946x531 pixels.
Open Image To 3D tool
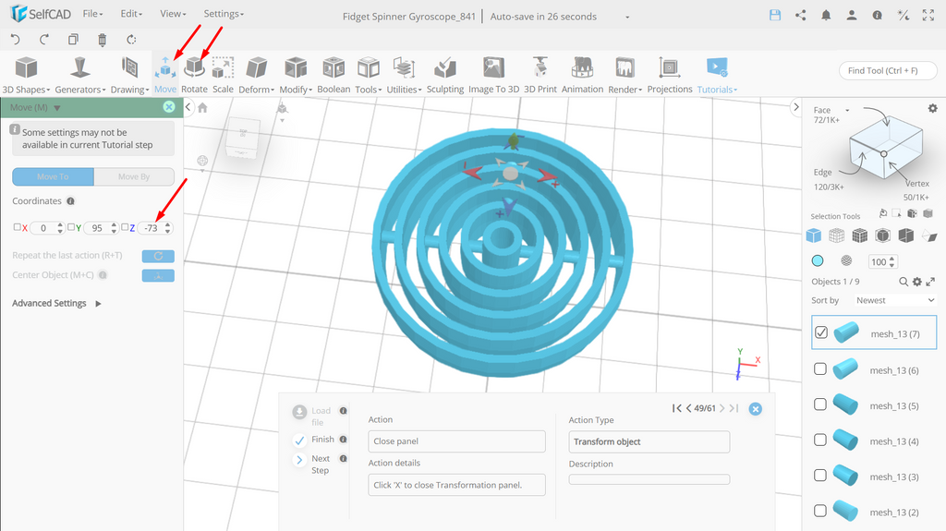(x=493, y=75)
